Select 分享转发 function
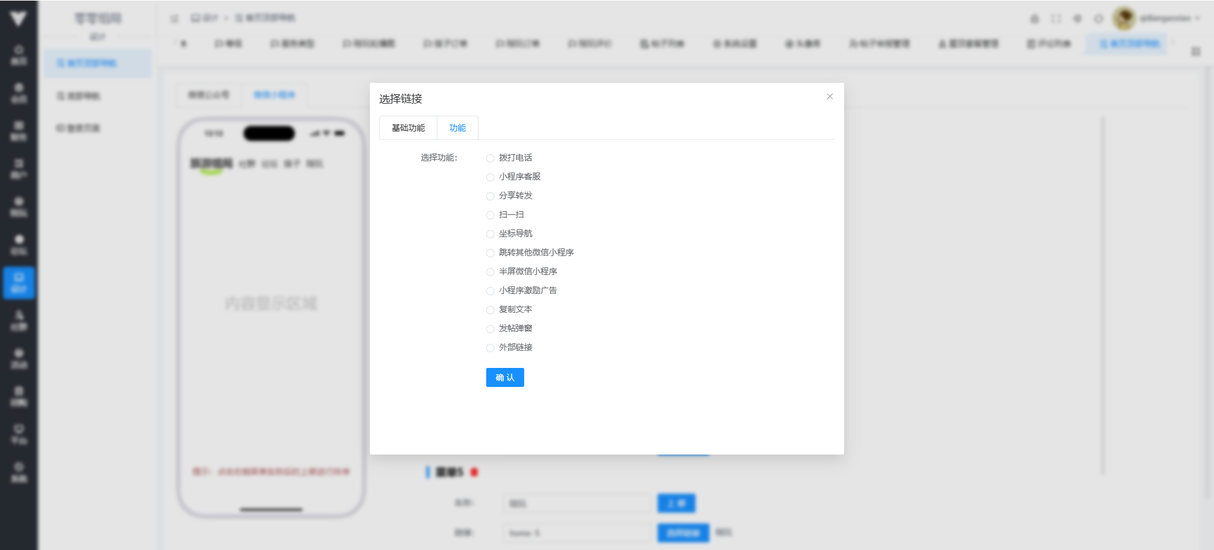Image resolution: width=1214 pixels, height=550 pixels. point(490,196)
